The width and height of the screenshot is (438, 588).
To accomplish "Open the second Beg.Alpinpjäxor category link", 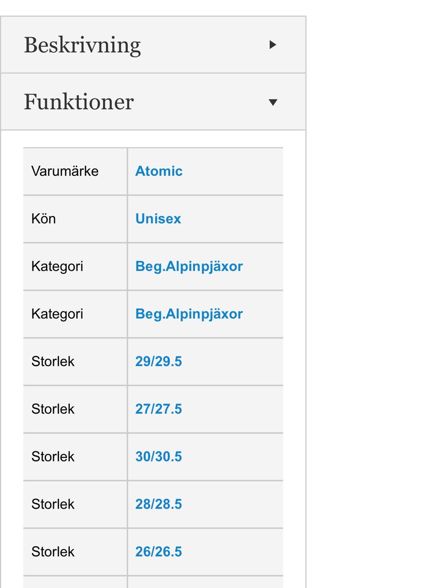I will (189, 314).
